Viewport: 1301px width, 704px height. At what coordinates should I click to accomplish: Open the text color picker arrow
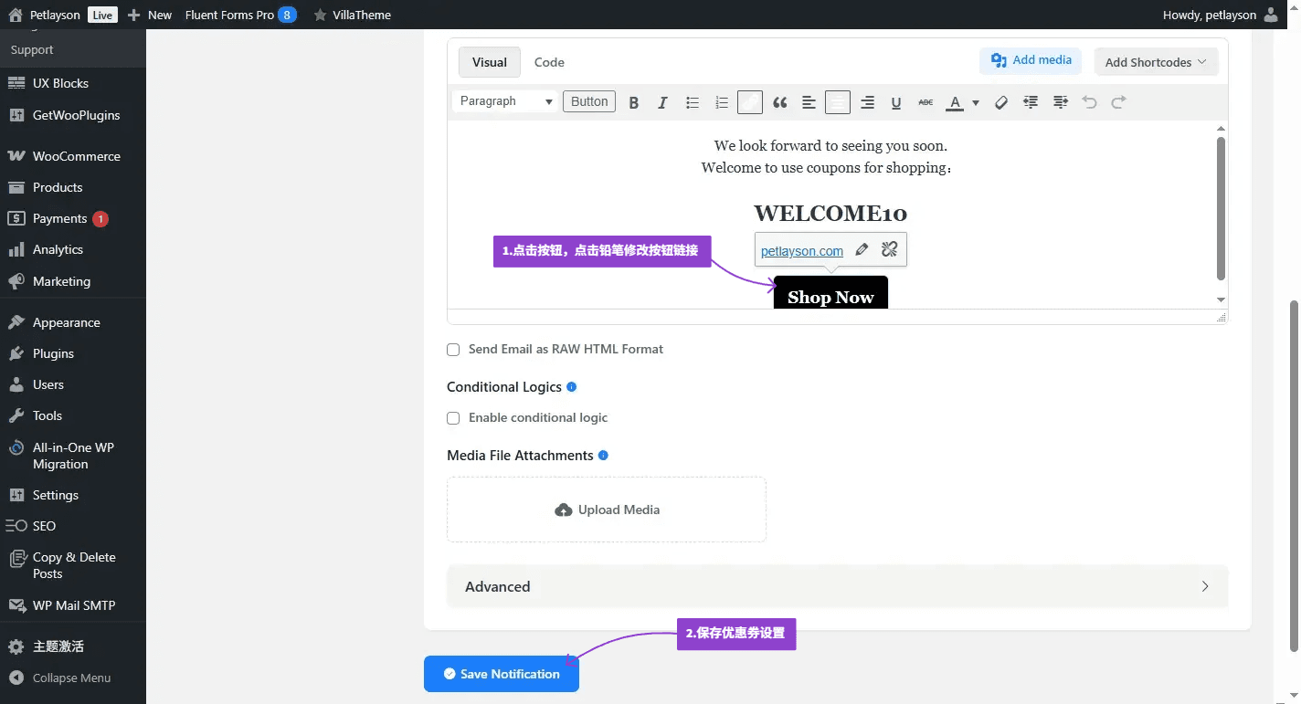976,102
